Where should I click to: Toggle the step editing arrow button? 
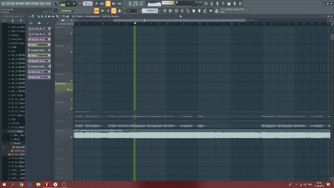tap(102, 11)
